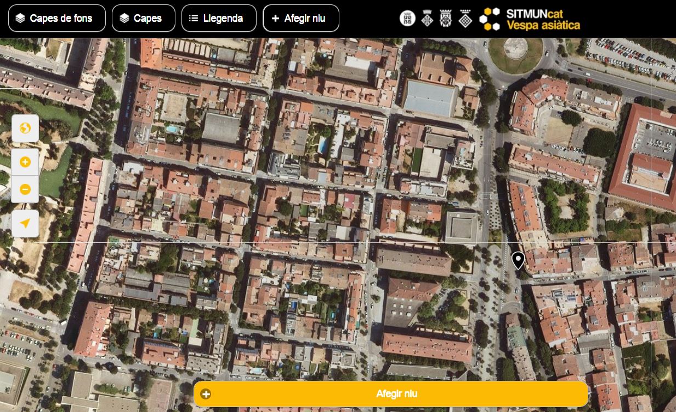676x412 pixels.
Task: Select the black location pin on map
Action: [518, 260]
